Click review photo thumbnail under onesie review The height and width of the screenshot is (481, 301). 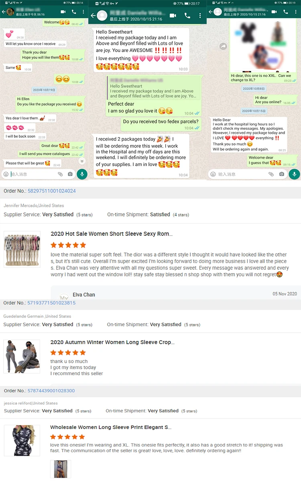pyautogui.click(x=61, y=469)
